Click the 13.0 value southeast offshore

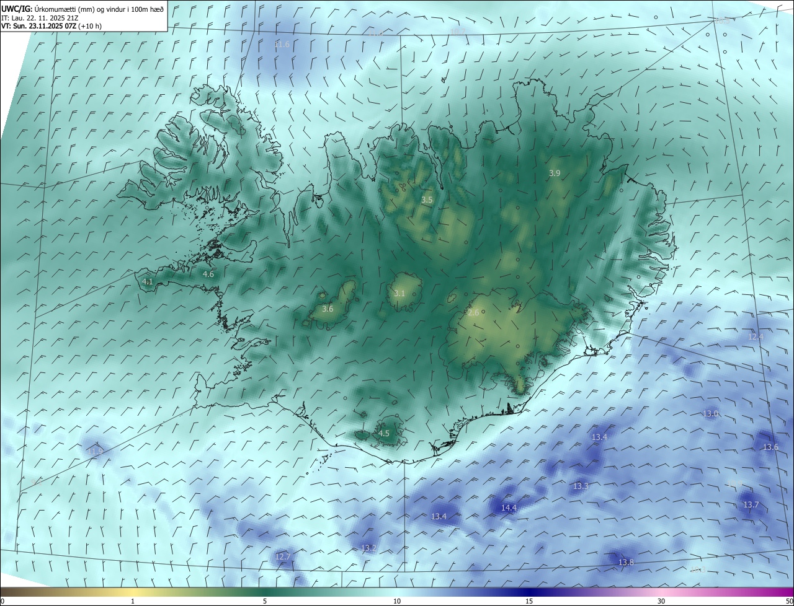[710, 413]
